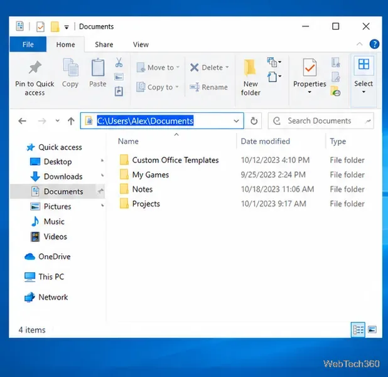Click the Edit icon beside Properties
388x377 pixels.
(x=336, y=77)
